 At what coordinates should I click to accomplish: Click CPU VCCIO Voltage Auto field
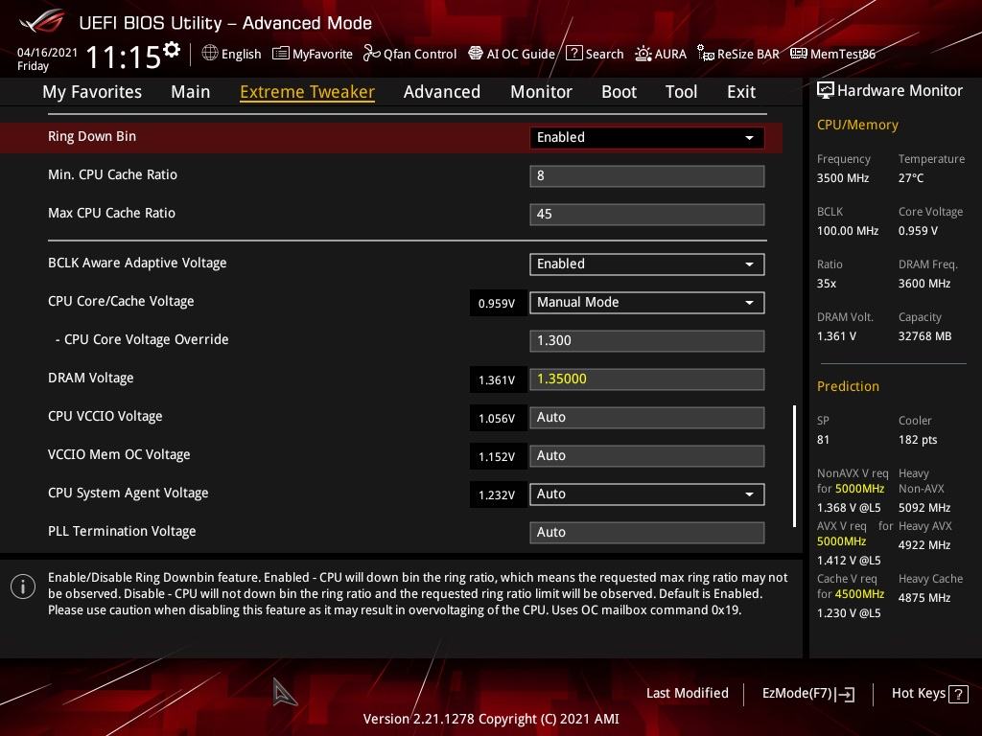pos(646,418)
